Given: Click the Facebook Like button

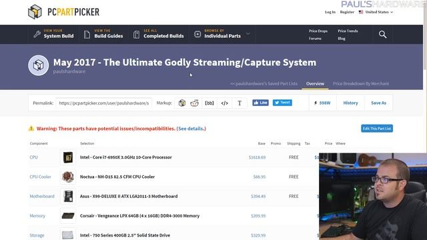Looking at the screenshot, I should pyautogui.click(x=260, y=103).
